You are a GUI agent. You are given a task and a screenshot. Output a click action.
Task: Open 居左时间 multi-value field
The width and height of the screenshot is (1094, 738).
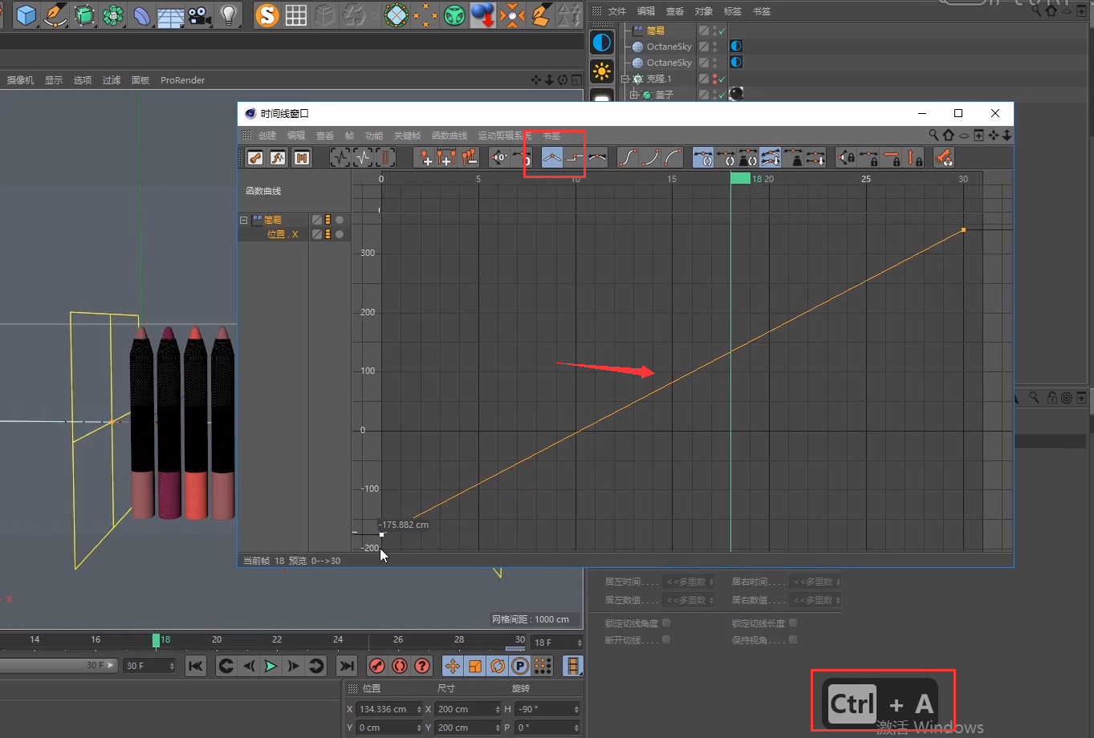689,582
